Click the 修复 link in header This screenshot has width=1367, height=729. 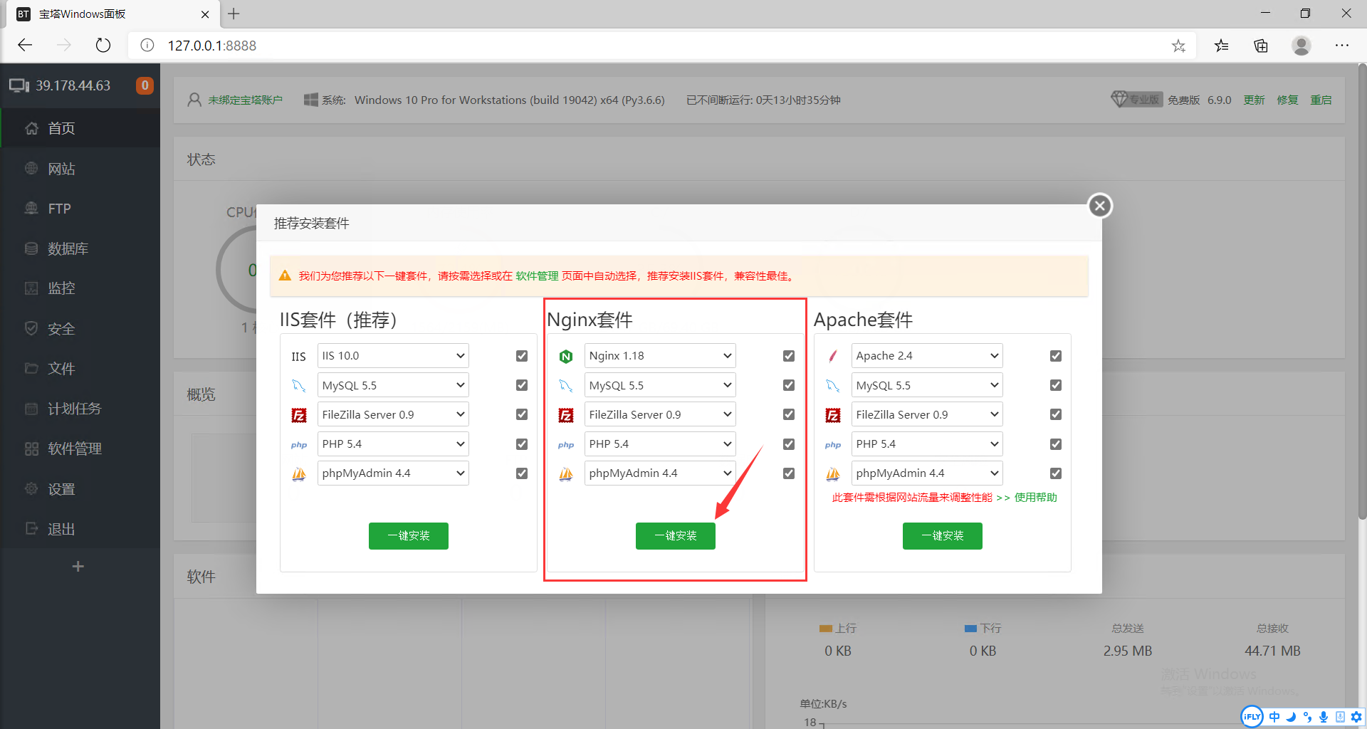1288,100
